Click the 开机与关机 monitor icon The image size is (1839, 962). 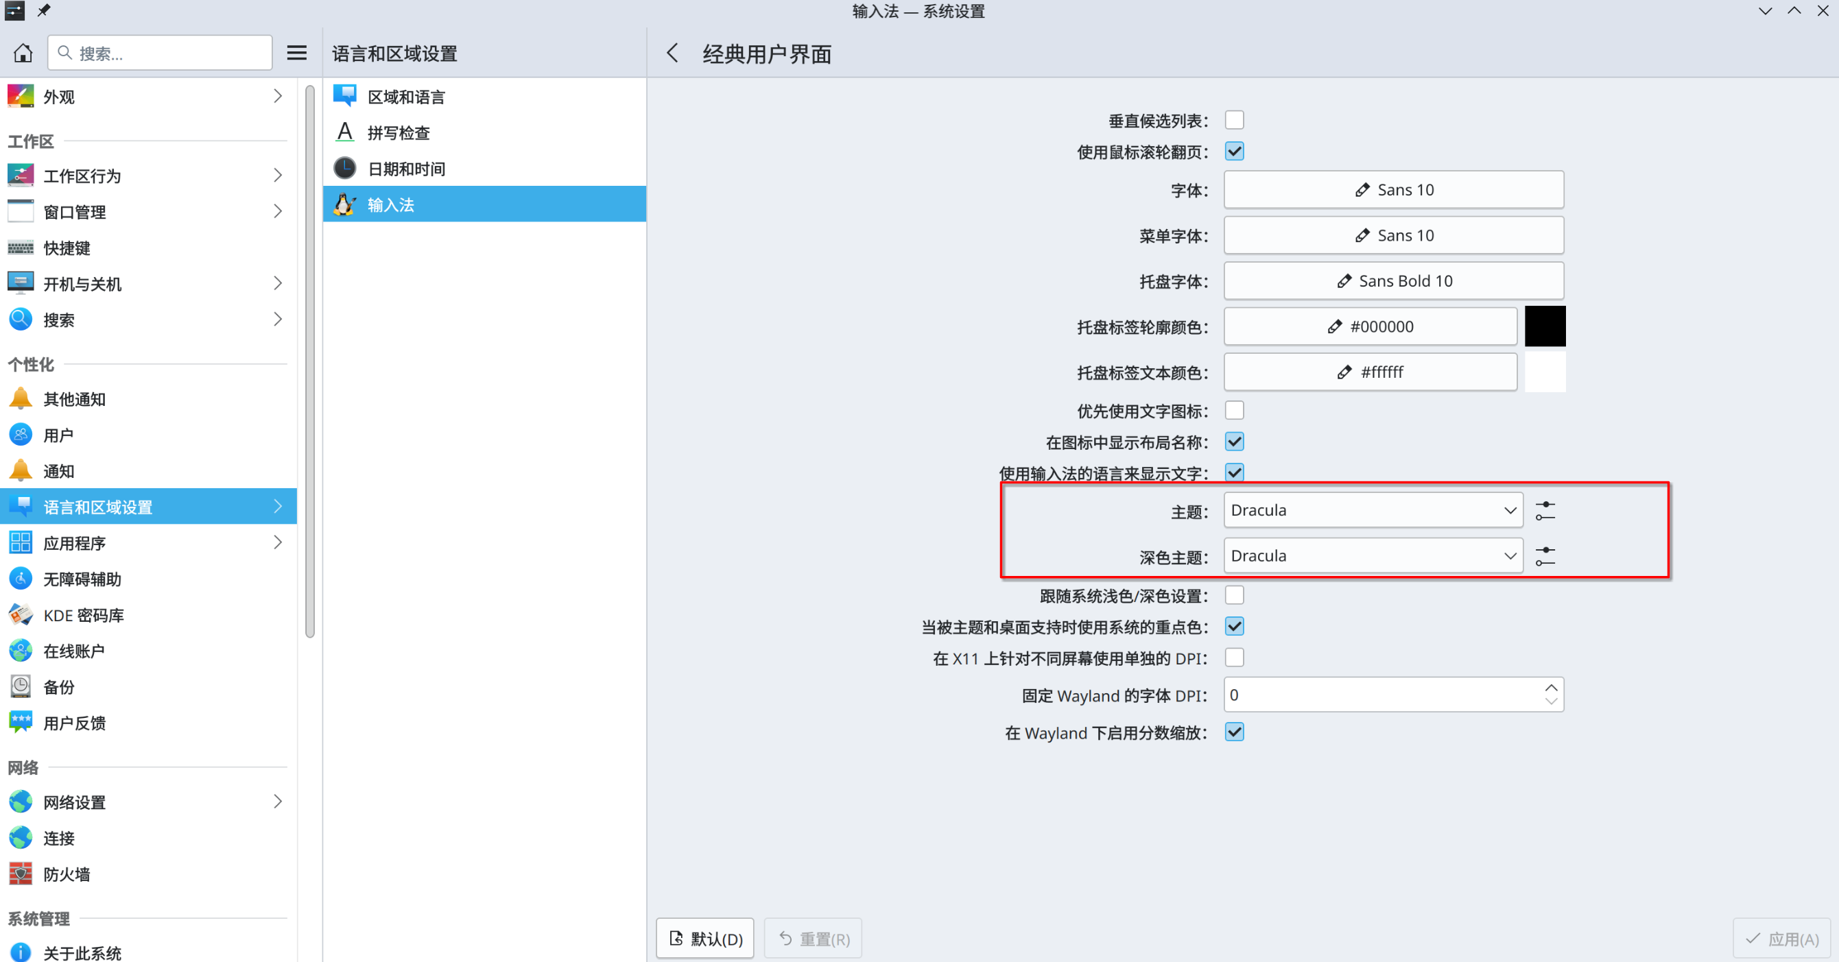21,283
